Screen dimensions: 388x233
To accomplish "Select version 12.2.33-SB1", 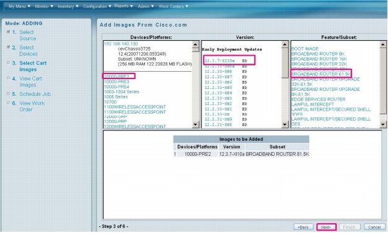I will tap(218, 109).
